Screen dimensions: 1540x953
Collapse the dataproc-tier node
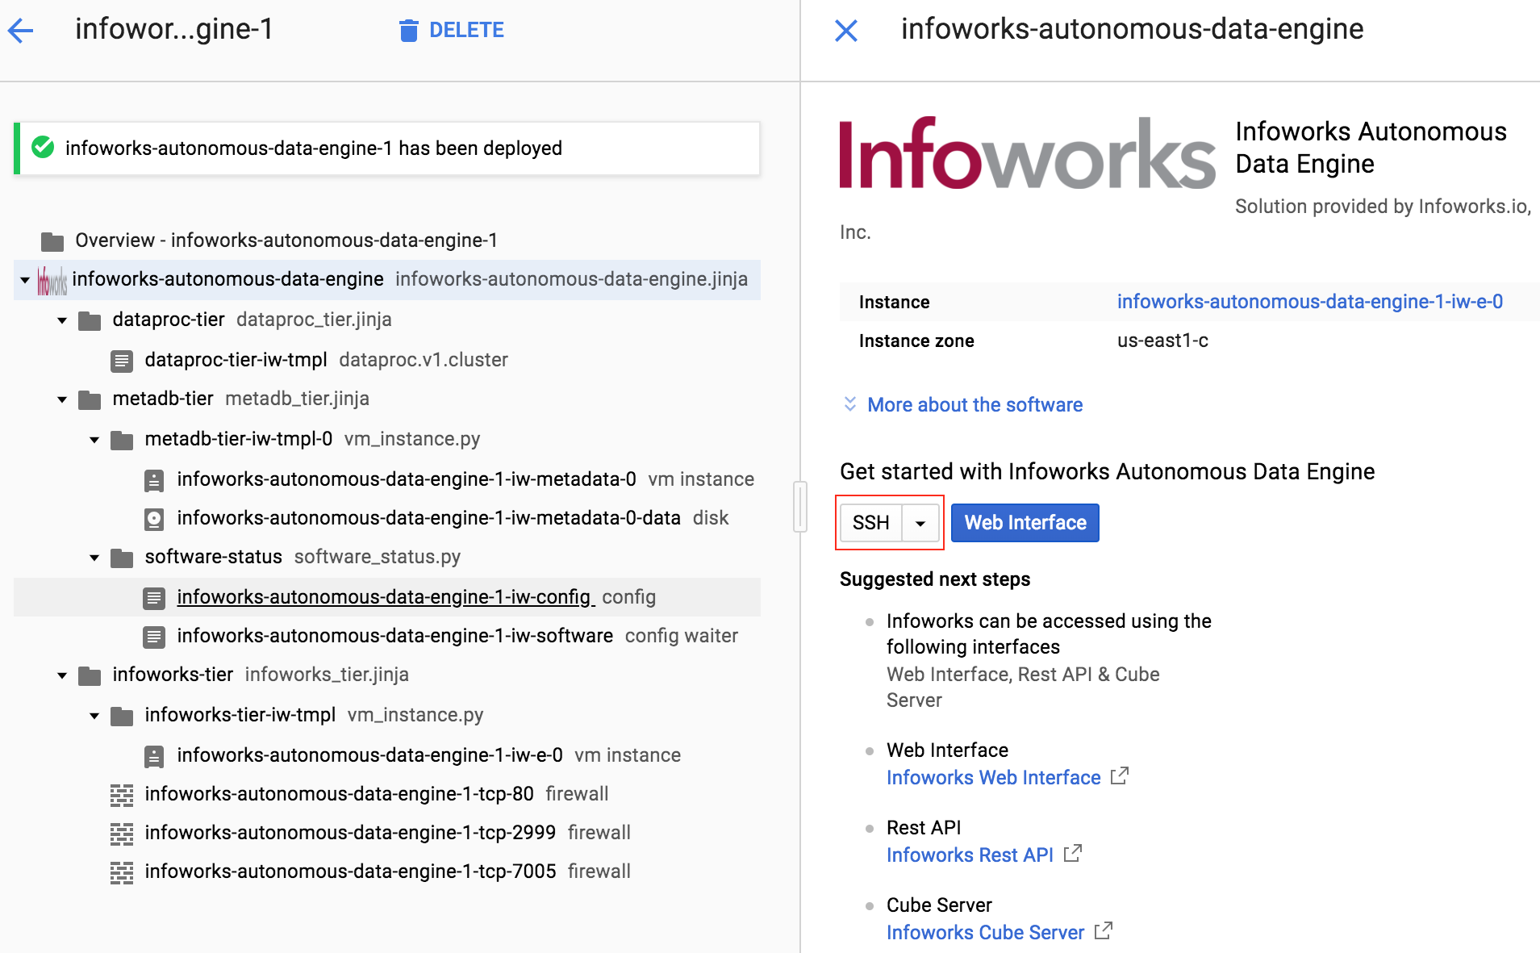(62, 320)
